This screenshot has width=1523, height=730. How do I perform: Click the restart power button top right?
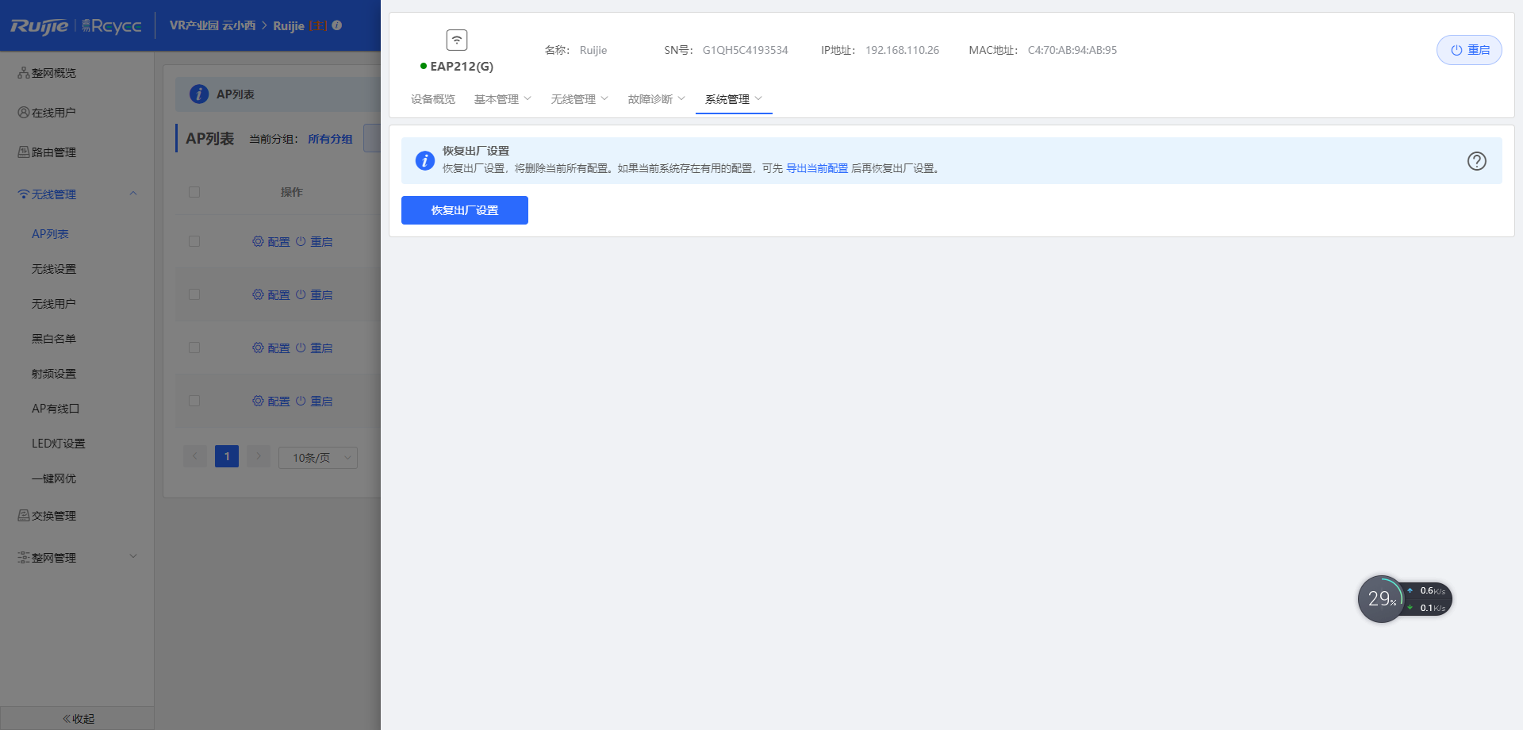click(x=1469, y=50)
